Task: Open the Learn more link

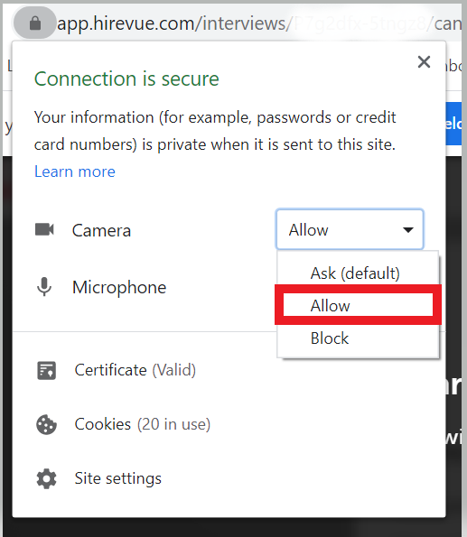Action: point(75,171)
